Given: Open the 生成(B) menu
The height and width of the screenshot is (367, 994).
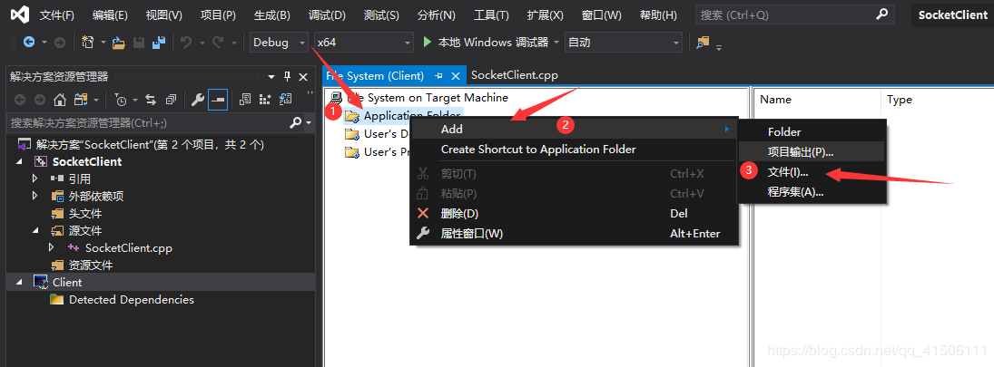Looking at the screenshot, I should (271, 14).
